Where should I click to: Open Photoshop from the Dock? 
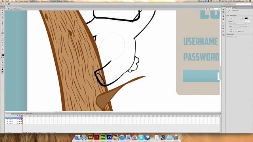[109, 137]
